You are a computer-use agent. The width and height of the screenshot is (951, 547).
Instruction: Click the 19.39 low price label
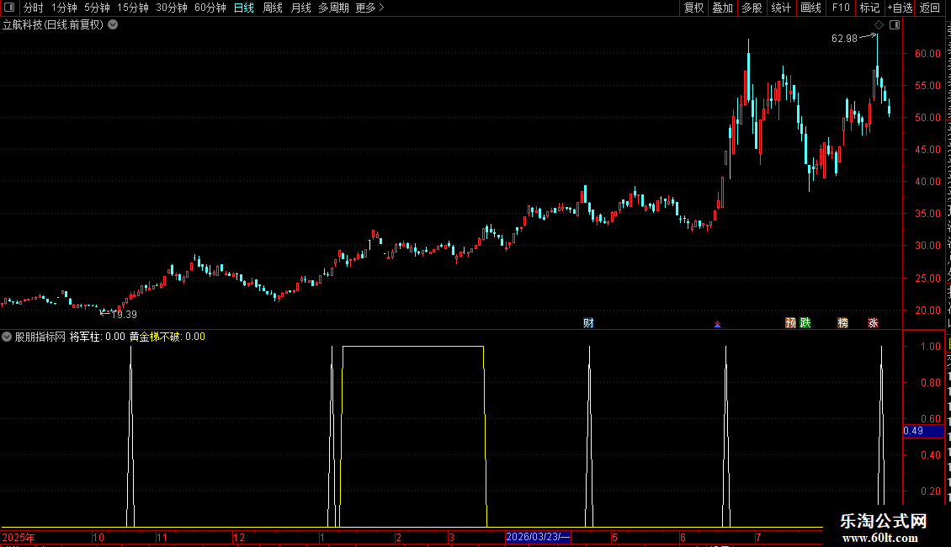pyautogui.click(x=125, y=314)
